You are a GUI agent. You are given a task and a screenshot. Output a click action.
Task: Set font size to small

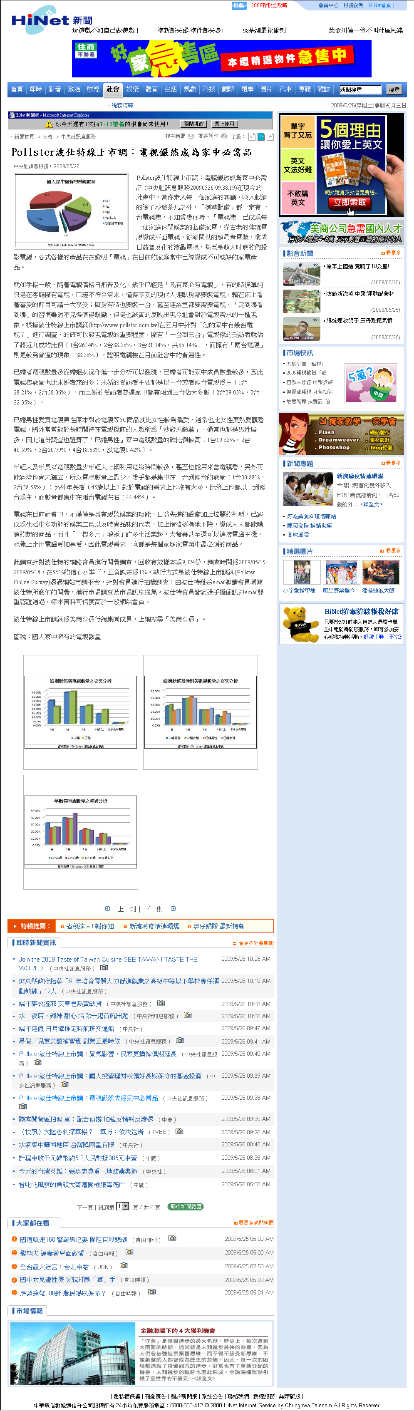pos(252,137)
